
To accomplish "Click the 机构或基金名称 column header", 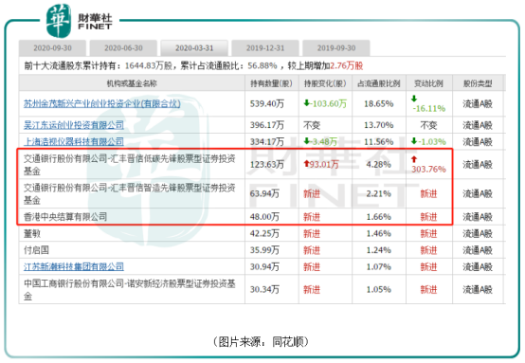I will click(x=132, y=83).
